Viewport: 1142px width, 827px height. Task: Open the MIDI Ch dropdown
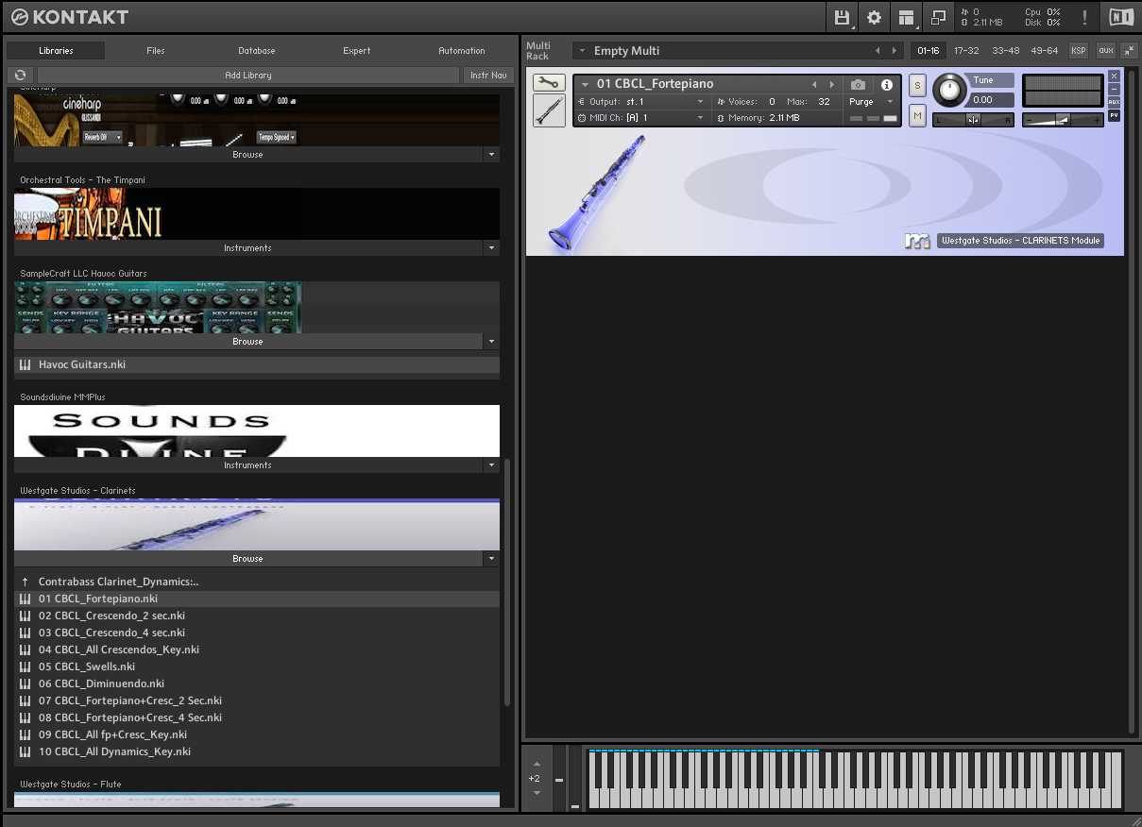(700, 118)
